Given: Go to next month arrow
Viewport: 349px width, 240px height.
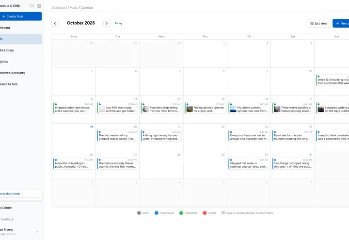Looking at the screenshot, I should [107, 23].
